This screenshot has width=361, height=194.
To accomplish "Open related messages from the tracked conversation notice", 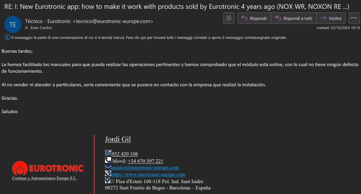I will 149,37.
